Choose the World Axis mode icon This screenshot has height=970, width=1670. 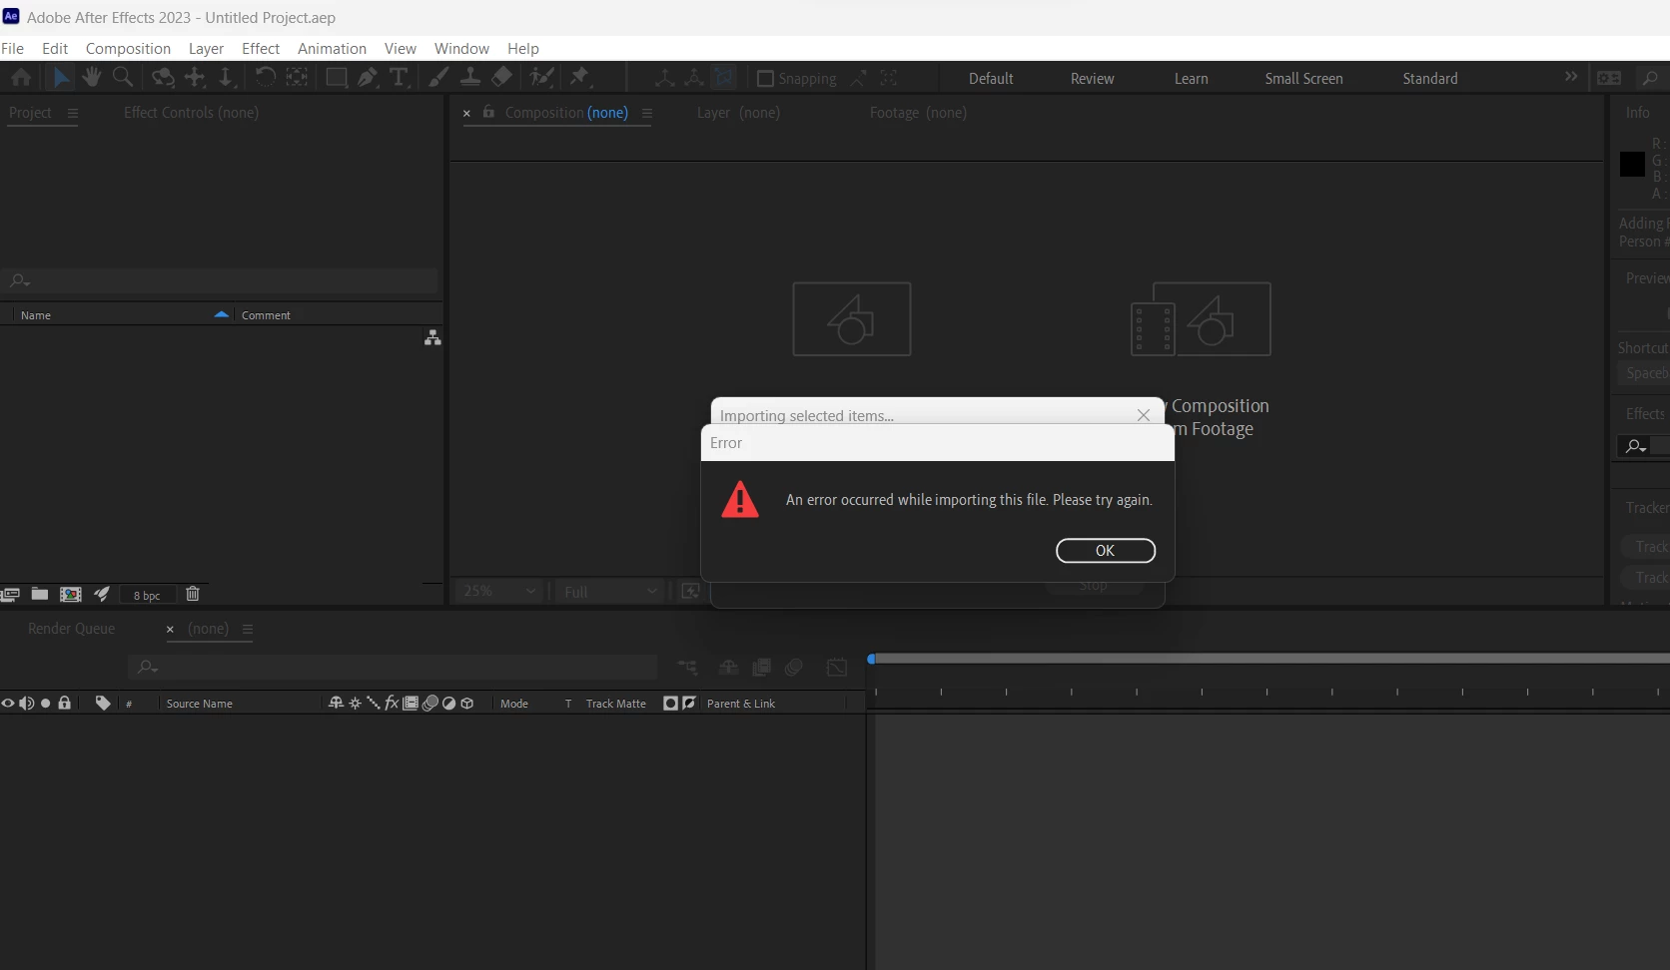pyautogui.click(x=694, y=78)
